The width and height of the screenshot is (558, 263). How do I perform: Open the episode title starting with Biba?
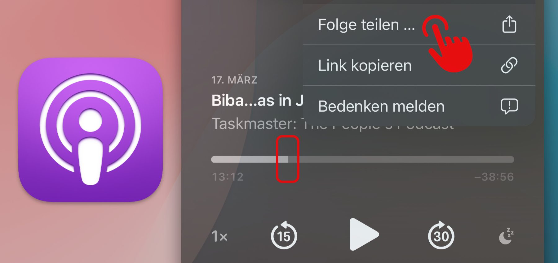pos(257,101)
